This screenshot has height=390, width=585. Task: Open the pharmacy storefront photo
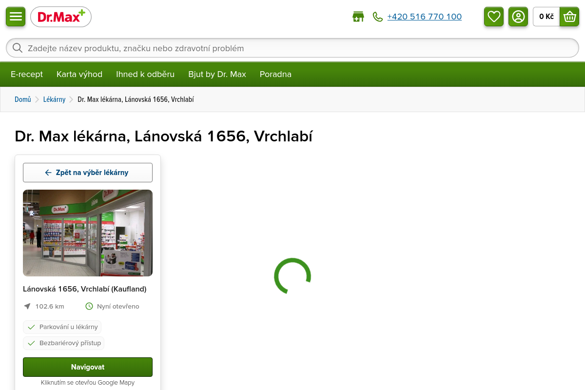[x=88, y=233]
